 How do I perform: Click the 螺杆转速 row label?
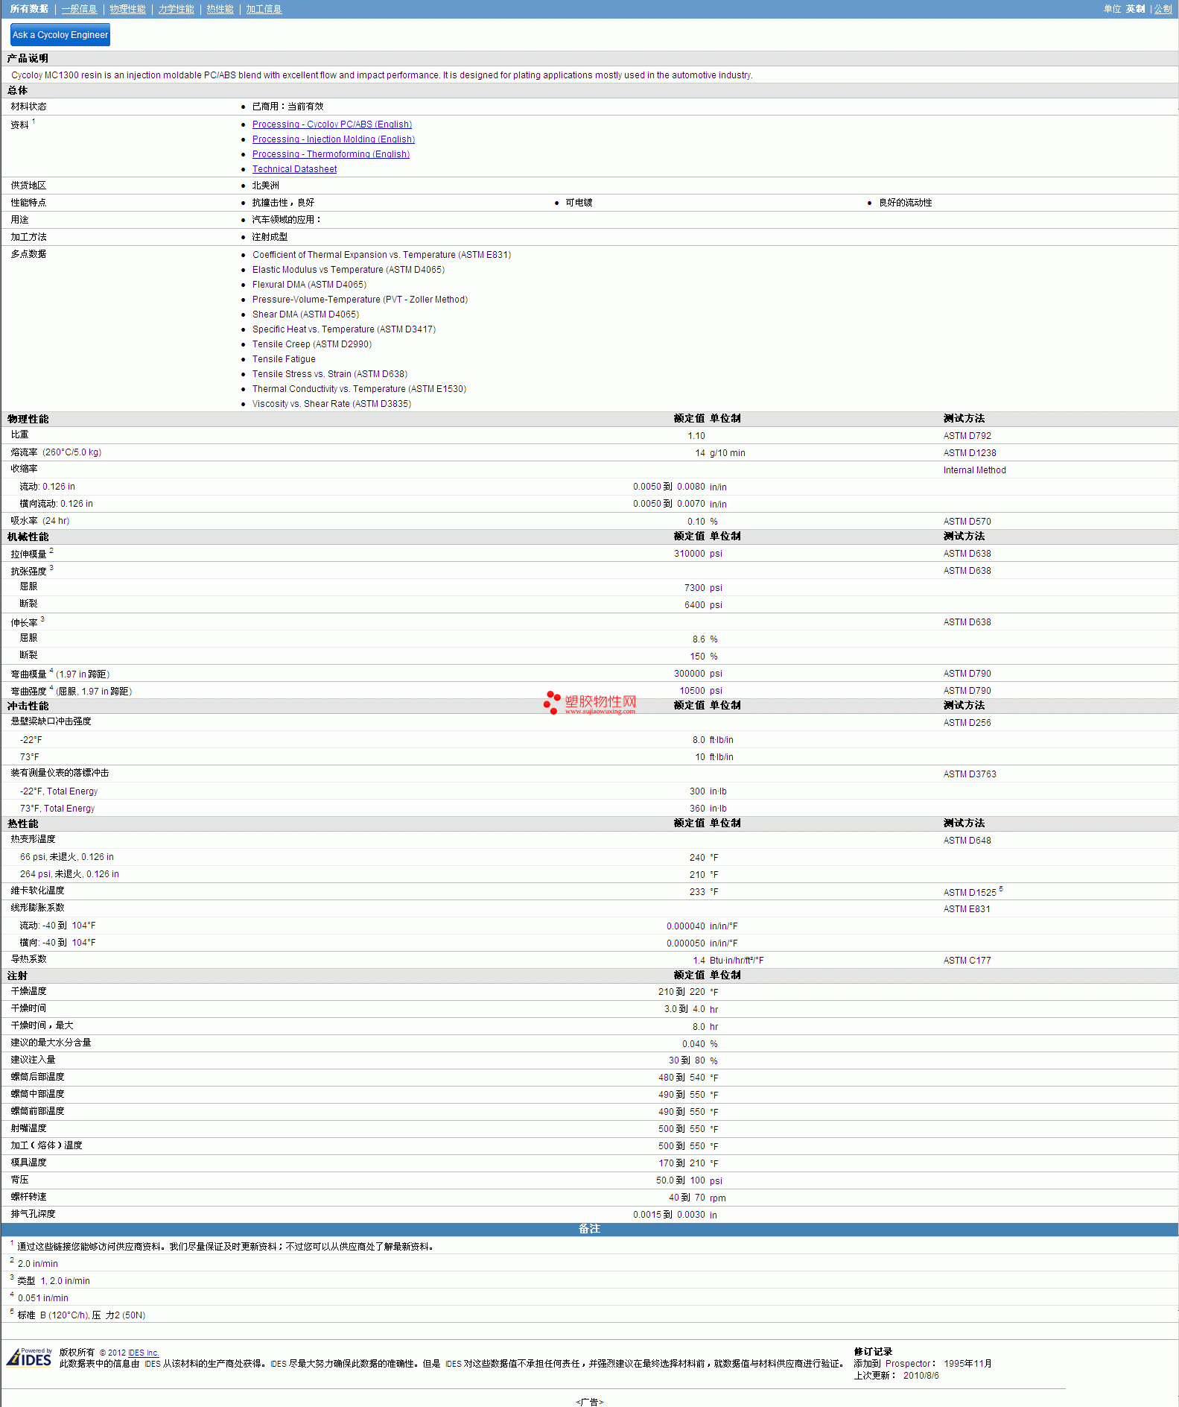coord(28,1197)
